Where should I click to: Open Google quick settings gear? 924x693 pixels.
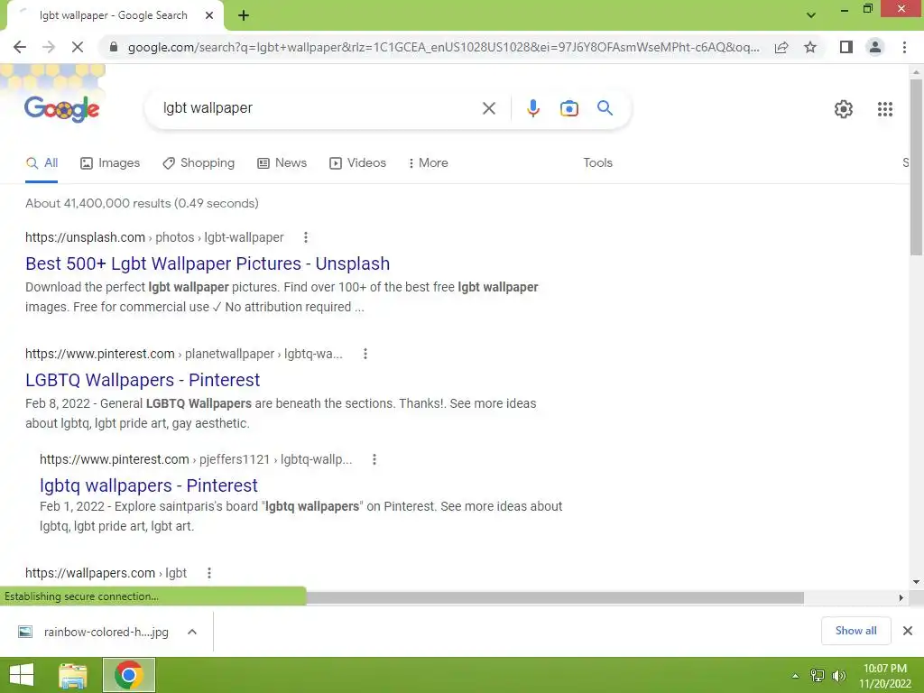pyautogui.click(x=844, y=109)
